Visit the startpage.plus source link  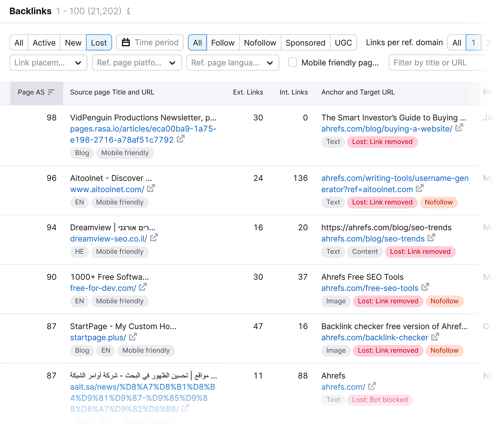(98, 337)
